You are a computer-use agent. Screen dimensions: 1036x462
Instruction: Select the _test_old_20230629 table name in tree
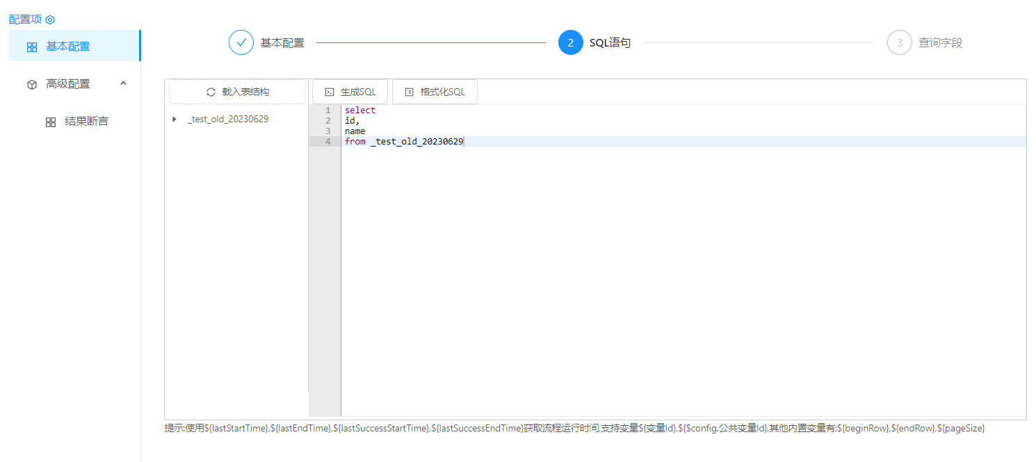point(228,119)
